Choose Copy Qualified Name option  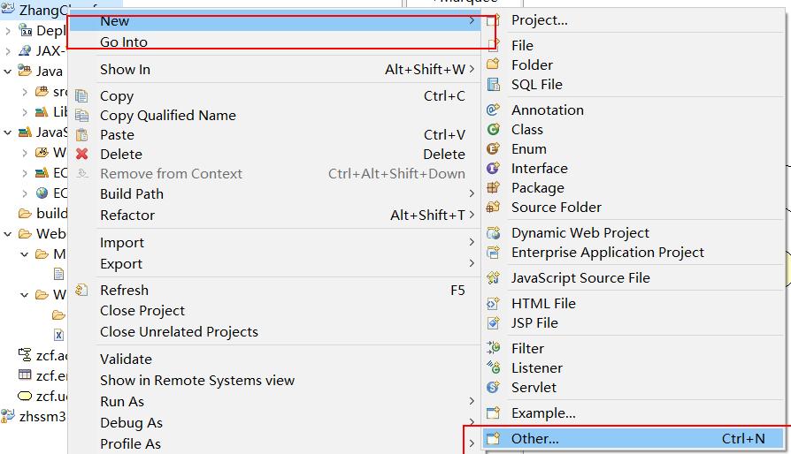[x=168, y=116]
